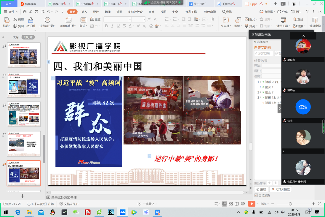
Task: Open WeChat from the Windows taskbar
Action: pyautogui.click(x=76, y=212)
